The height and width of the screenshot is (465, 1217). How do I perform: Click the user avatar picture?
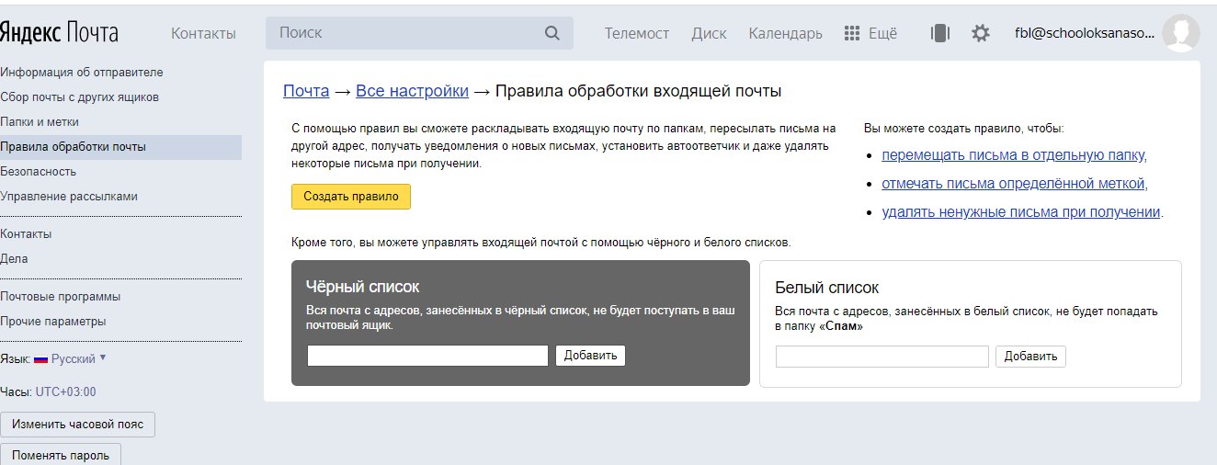click(1180, 33)
